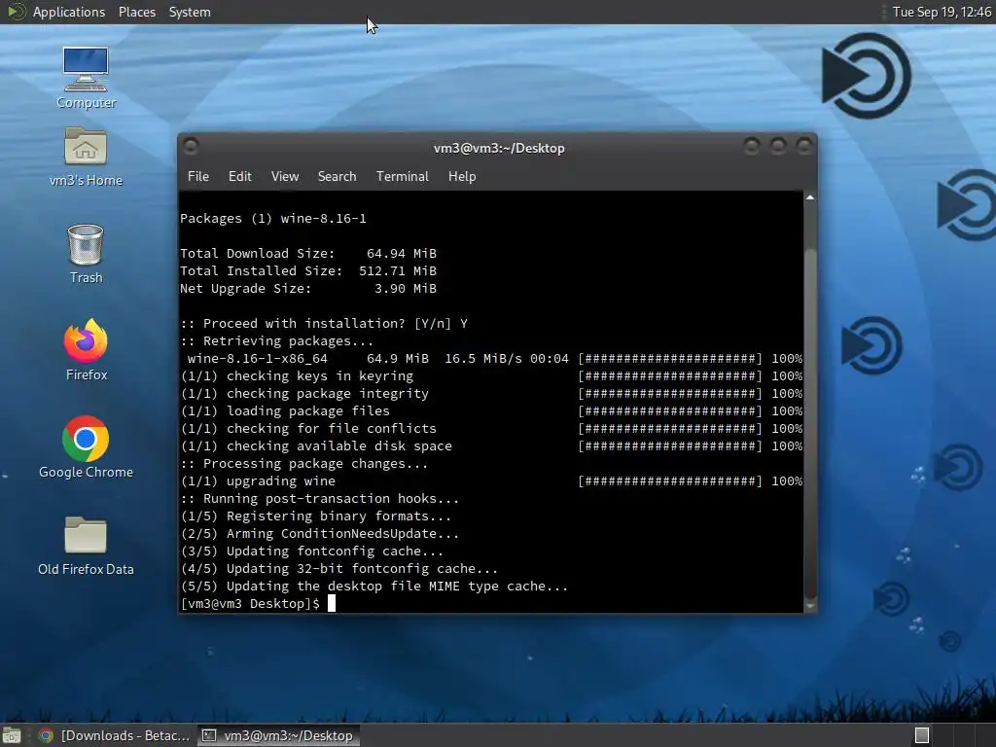Click the 'Net Upgrade Size: 3.90 MiB' line
The width and height of the screenshot is (996, 747).
pos(308,288)
